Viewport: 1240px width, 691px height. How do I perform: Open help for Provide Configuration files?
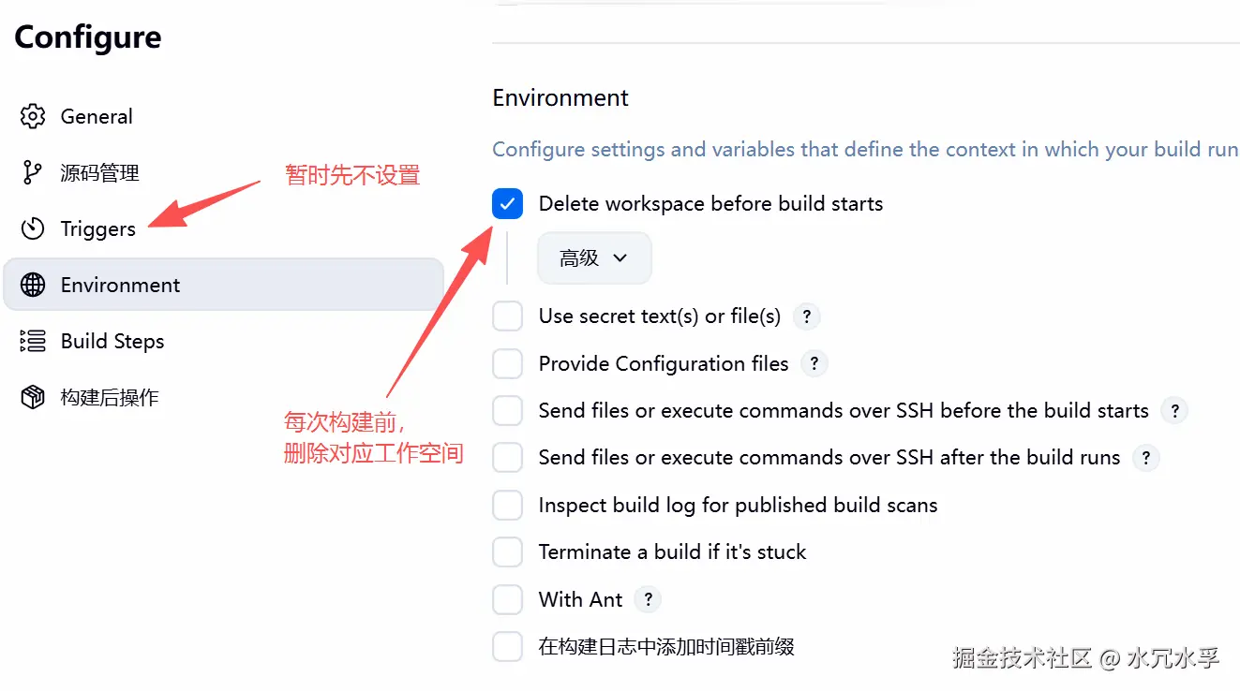[814, 364]
